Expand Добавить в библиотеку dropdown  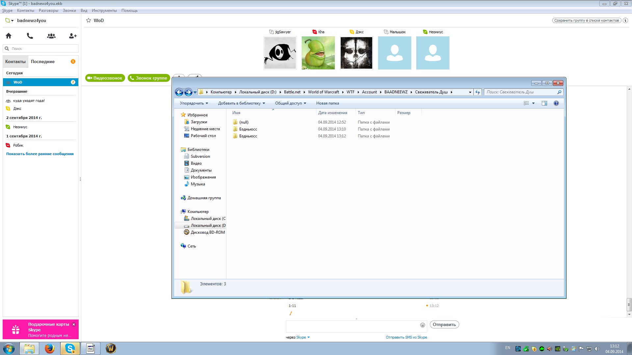241,103
